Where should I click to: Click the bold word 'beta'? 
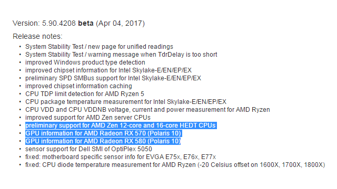[86, 23]
